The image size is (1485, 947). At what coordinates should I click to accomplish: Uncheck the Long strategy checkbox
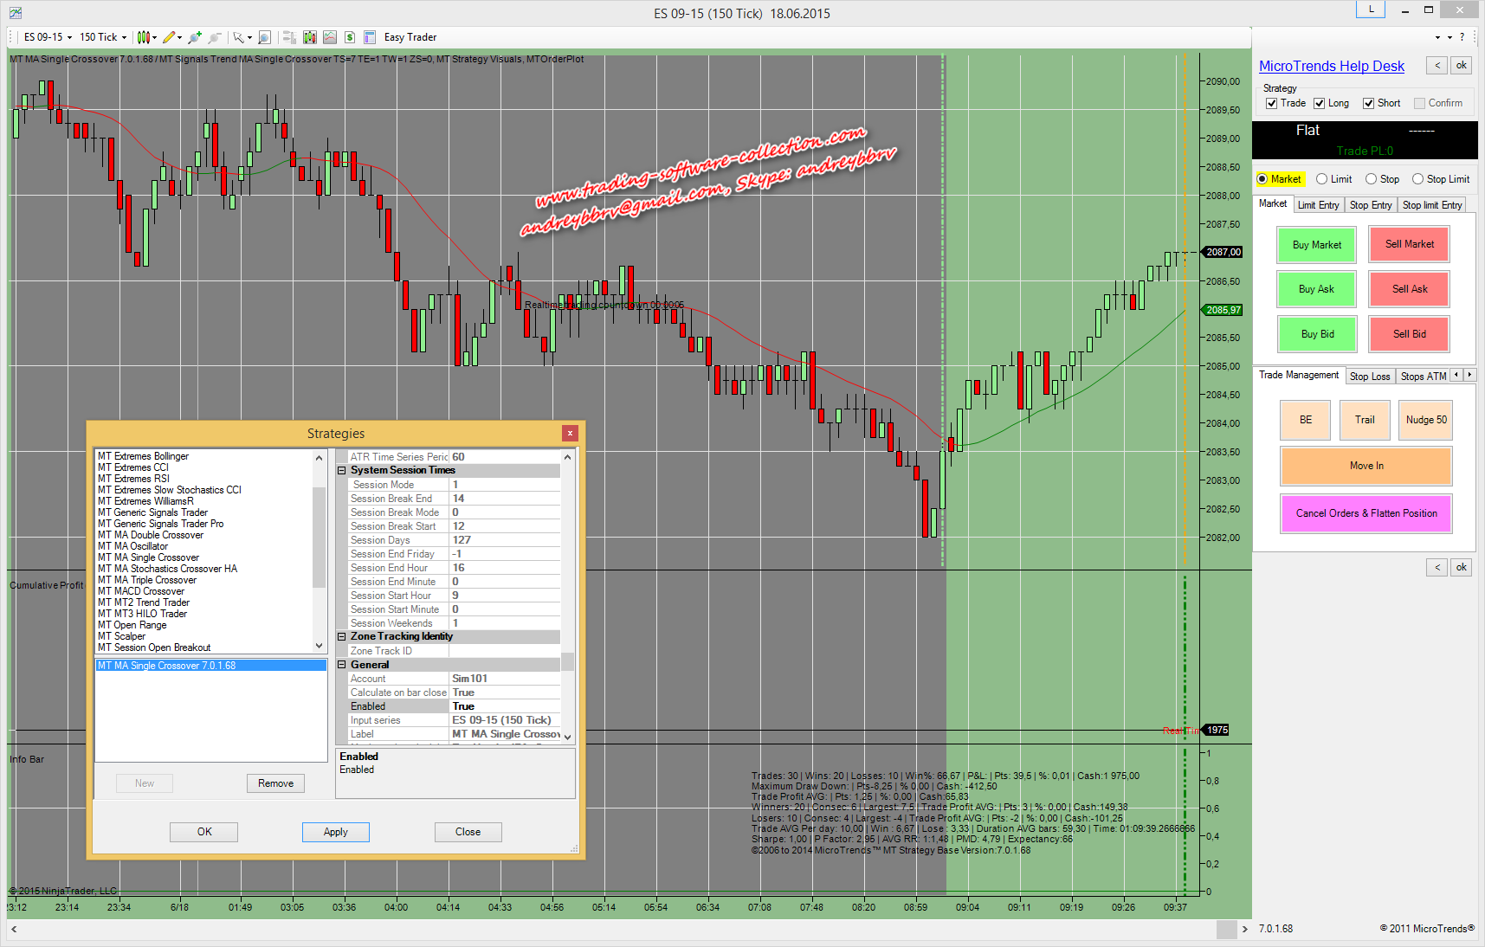coord(1320,104)
